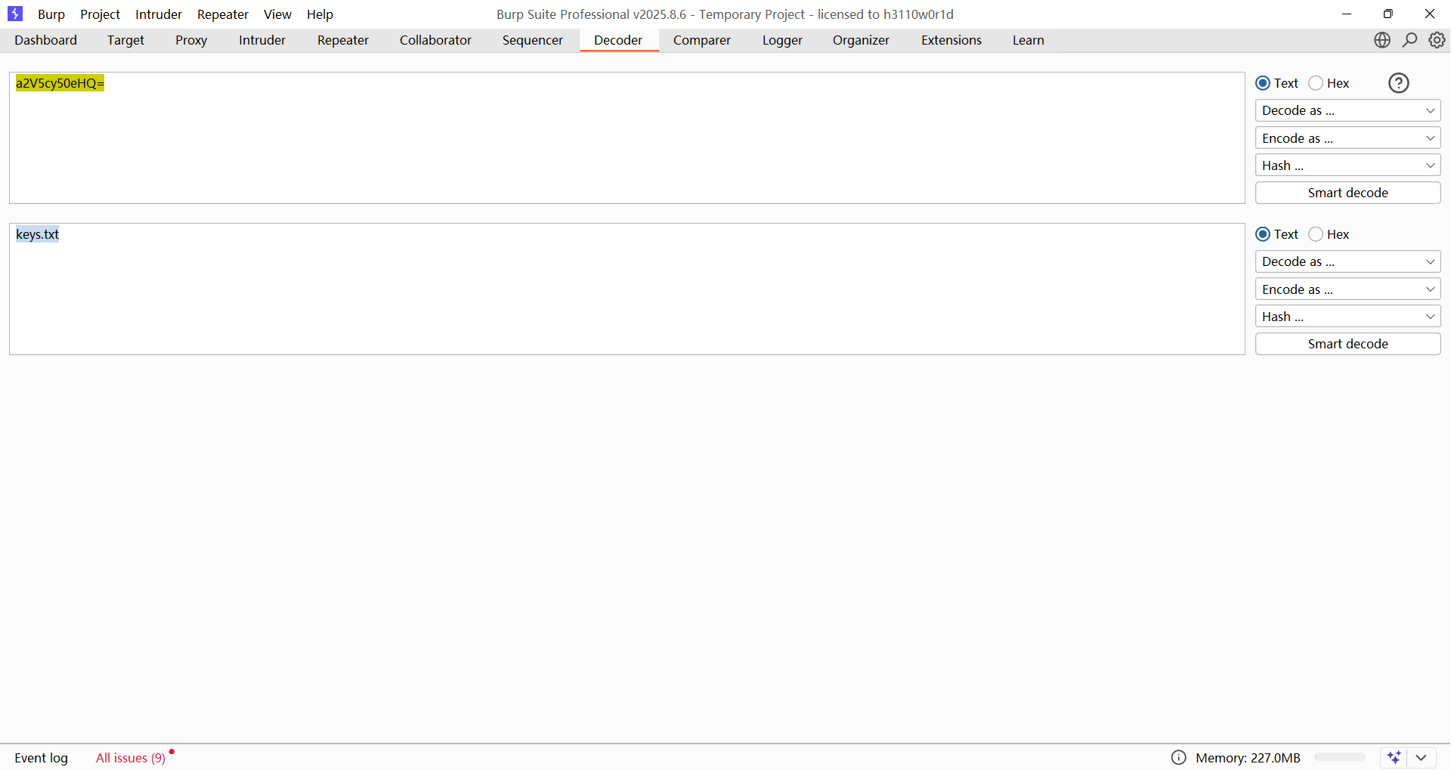Open the second panel's 'Decode as' dropdown
Viewport: 1451px width, 770px height.
click(x=1348, y=261)
